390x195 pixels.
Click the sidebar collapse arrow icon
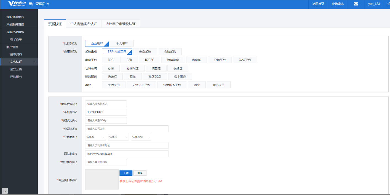[x=5, y=191]
